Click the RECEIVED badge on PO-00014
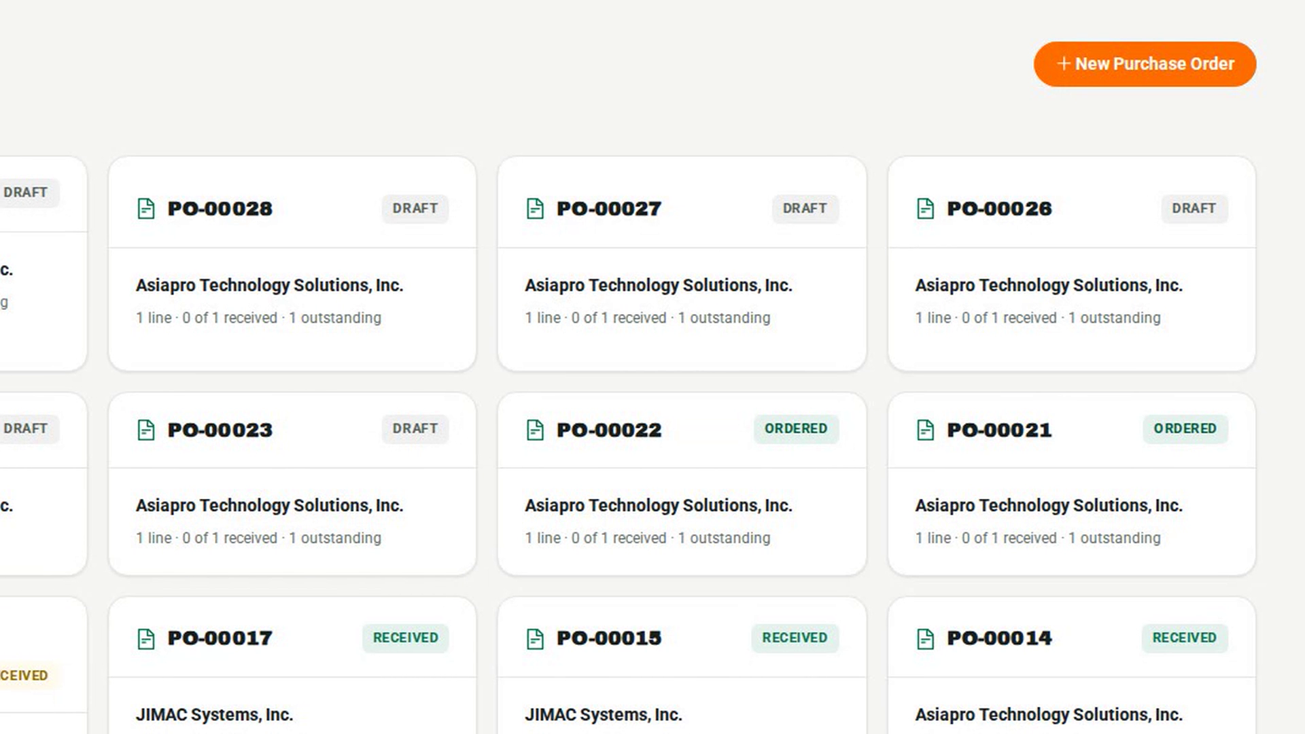Screen dimensions: 1305x734 [1185, 638]
